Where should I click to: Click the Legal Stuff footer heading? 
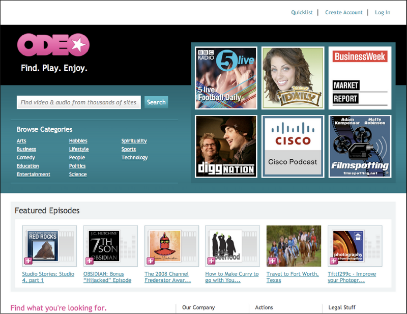point(342,307)
